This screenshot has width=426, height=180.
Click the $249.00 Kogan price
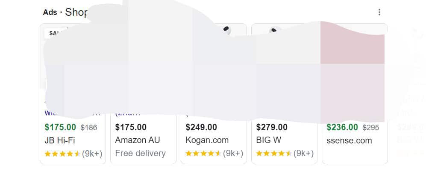pyautogui.click(x=201, y=127)
